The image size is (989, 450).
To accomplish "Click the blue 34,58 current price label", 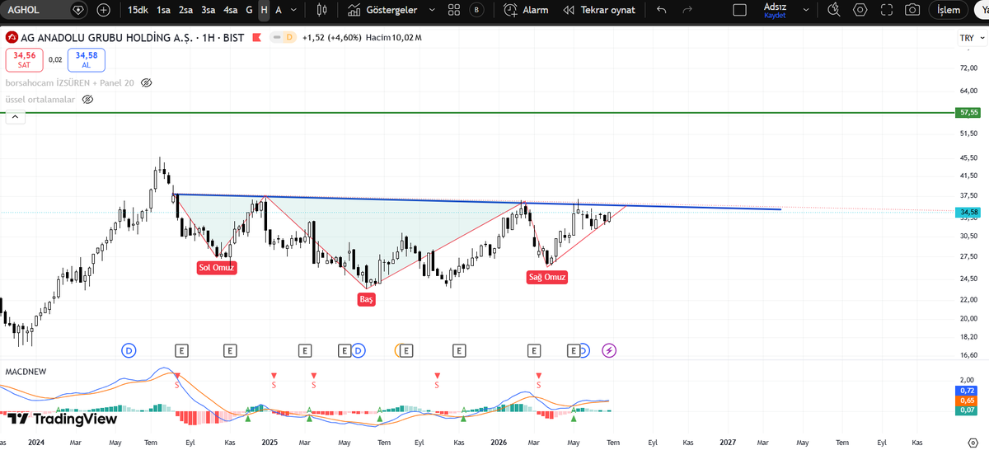I will [968, 213].
